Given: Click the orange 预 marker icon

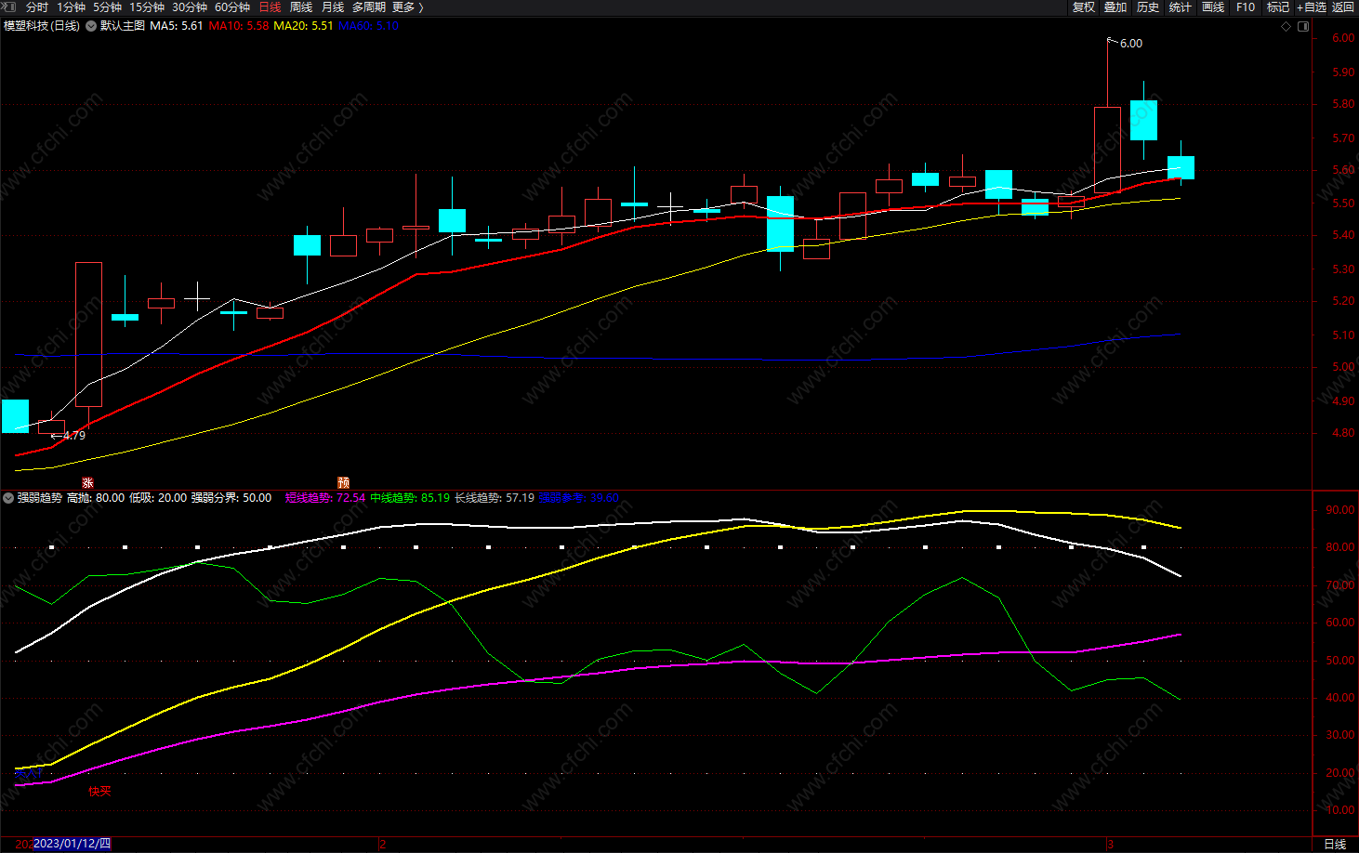Looking at the screenshot, I should [343, 482].
